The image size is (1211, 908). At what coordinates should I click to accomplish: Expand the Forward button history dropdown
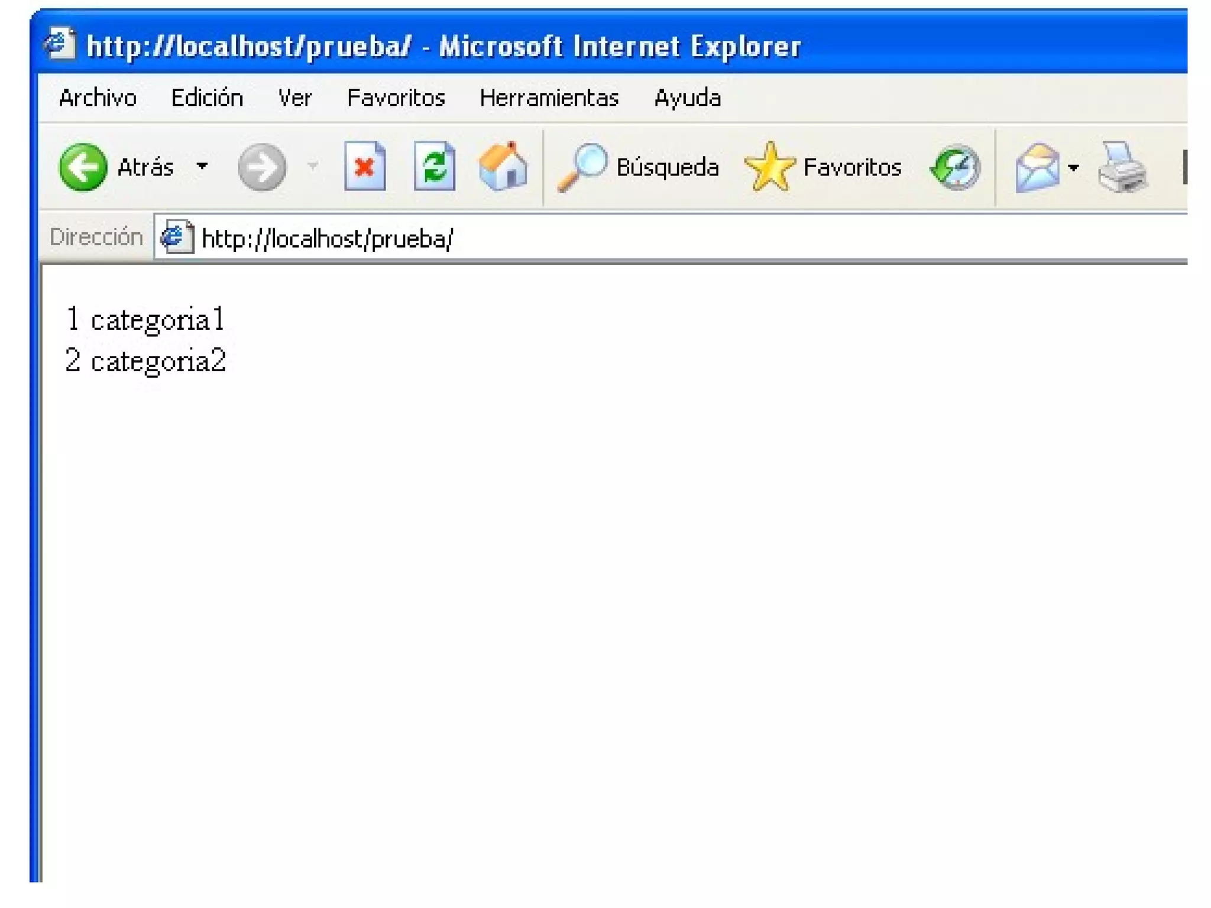(313, 167)
